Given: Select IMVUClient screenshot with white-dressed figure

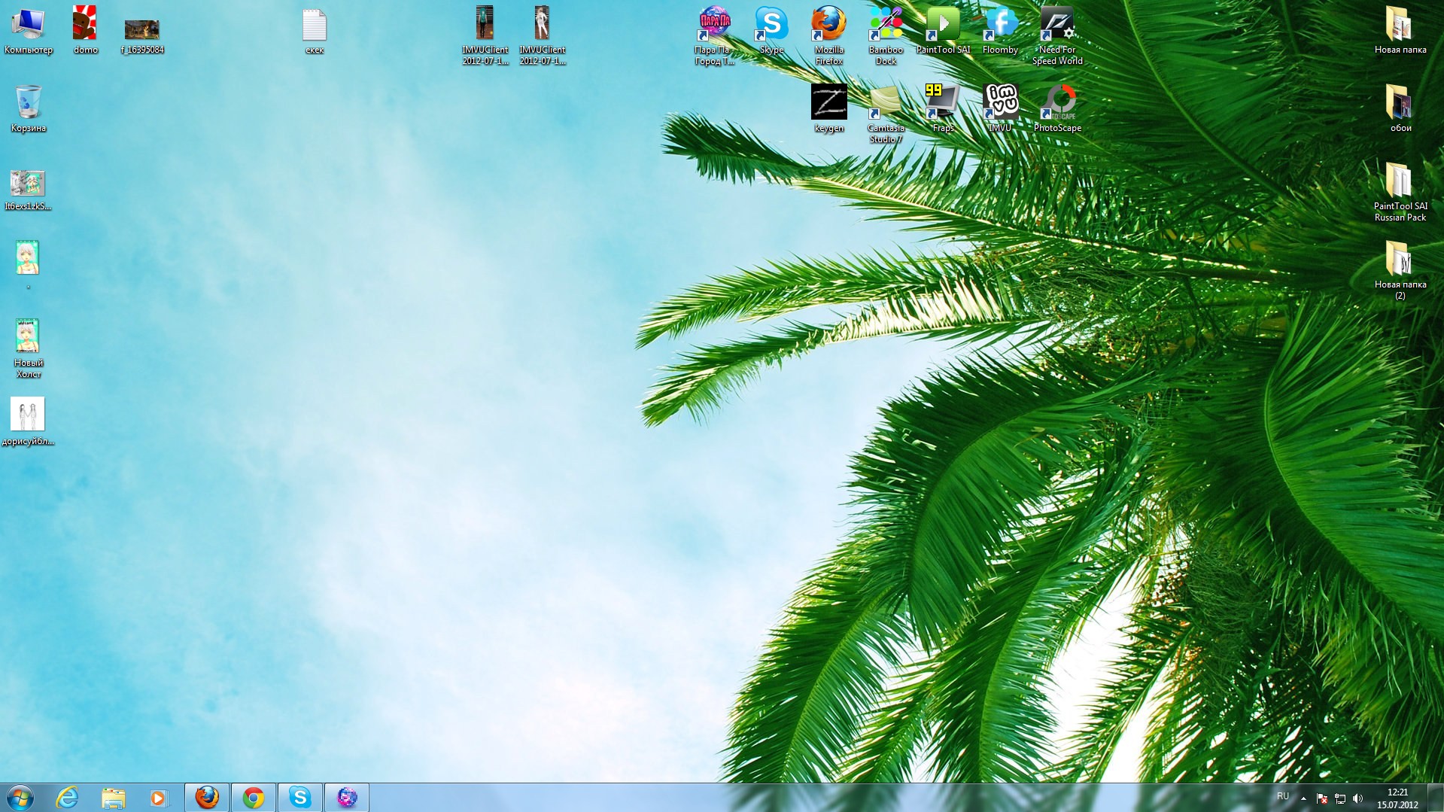Looking at the screenshot, I should pyautogui.click(x=543, y=36).
